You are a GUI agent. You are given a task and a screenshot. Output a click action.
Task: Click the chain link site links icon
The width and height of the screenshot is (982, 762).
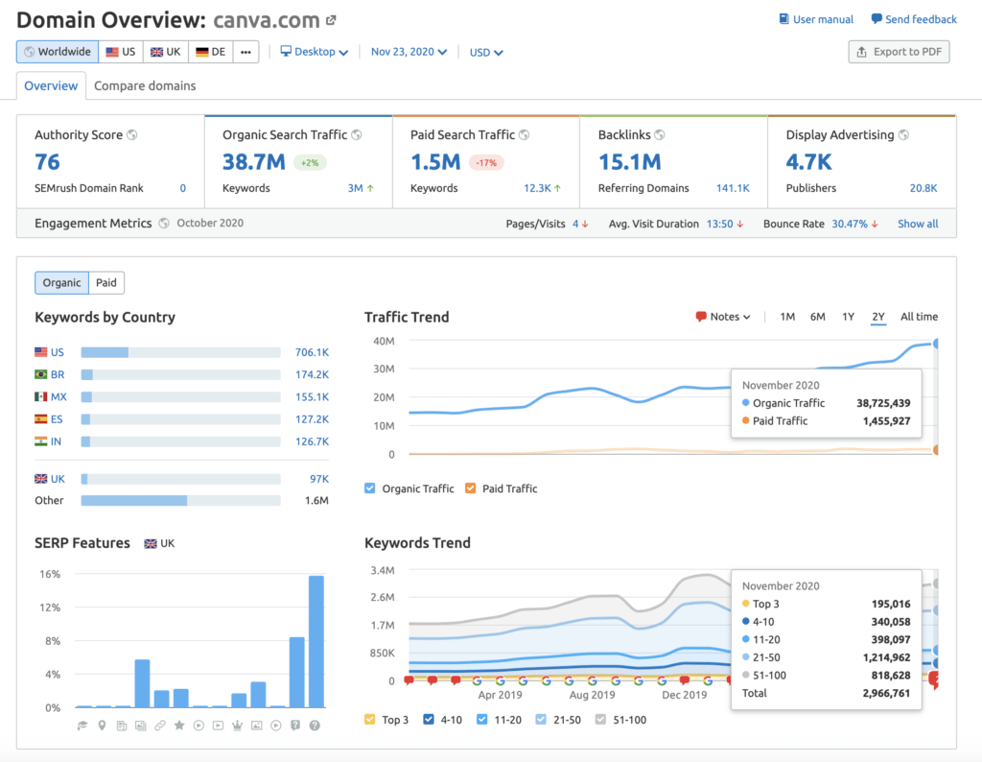[x=160, y=726]
